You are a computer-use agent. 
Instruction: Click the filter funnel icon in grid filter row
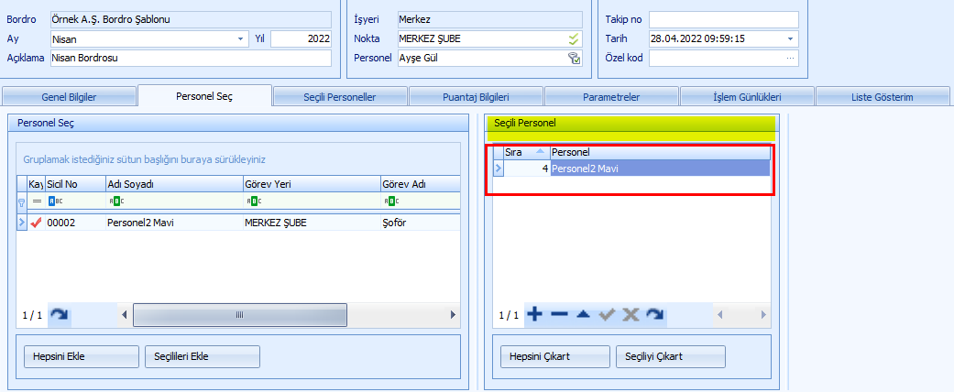click(21, 201)
